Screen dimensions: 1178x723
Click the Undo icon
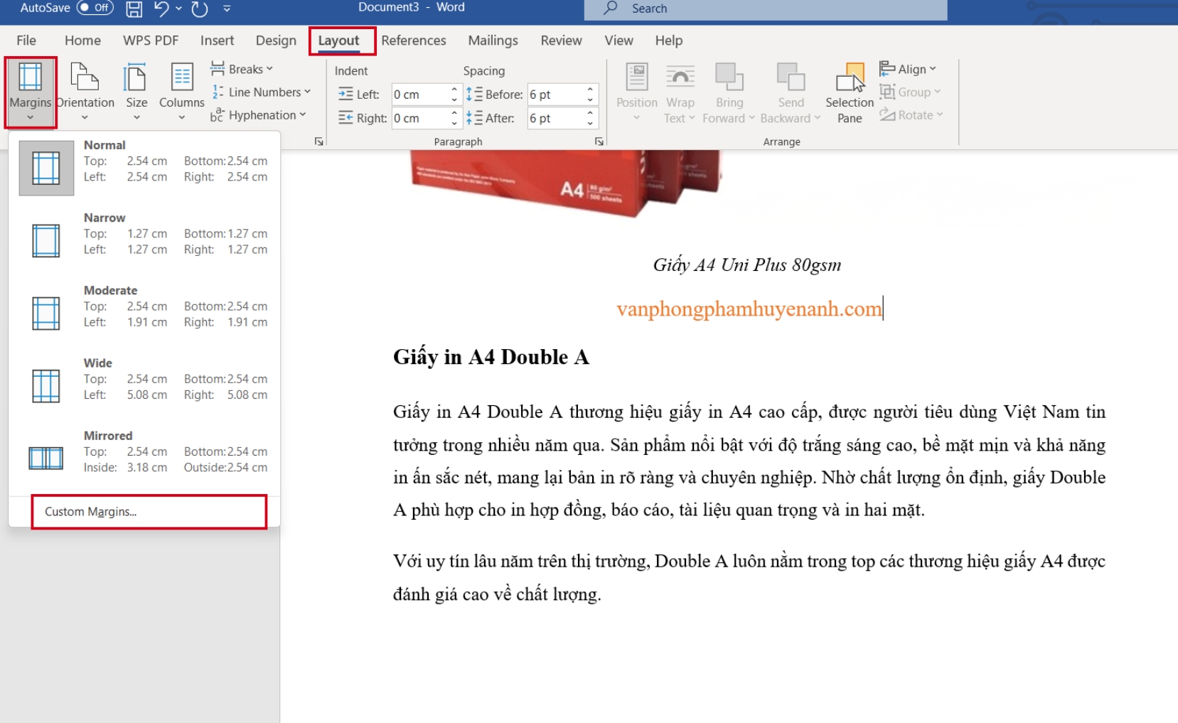[x=161, y=9]
